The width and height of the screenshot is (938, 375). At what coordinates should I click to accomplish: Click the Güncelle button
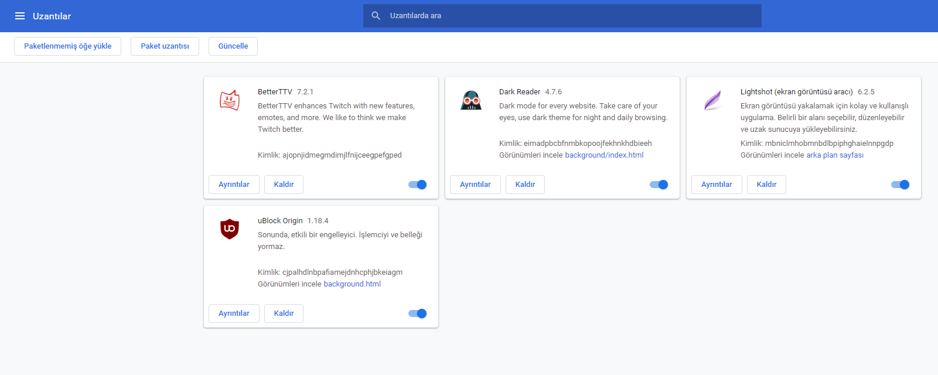click(x=233, y=46)
